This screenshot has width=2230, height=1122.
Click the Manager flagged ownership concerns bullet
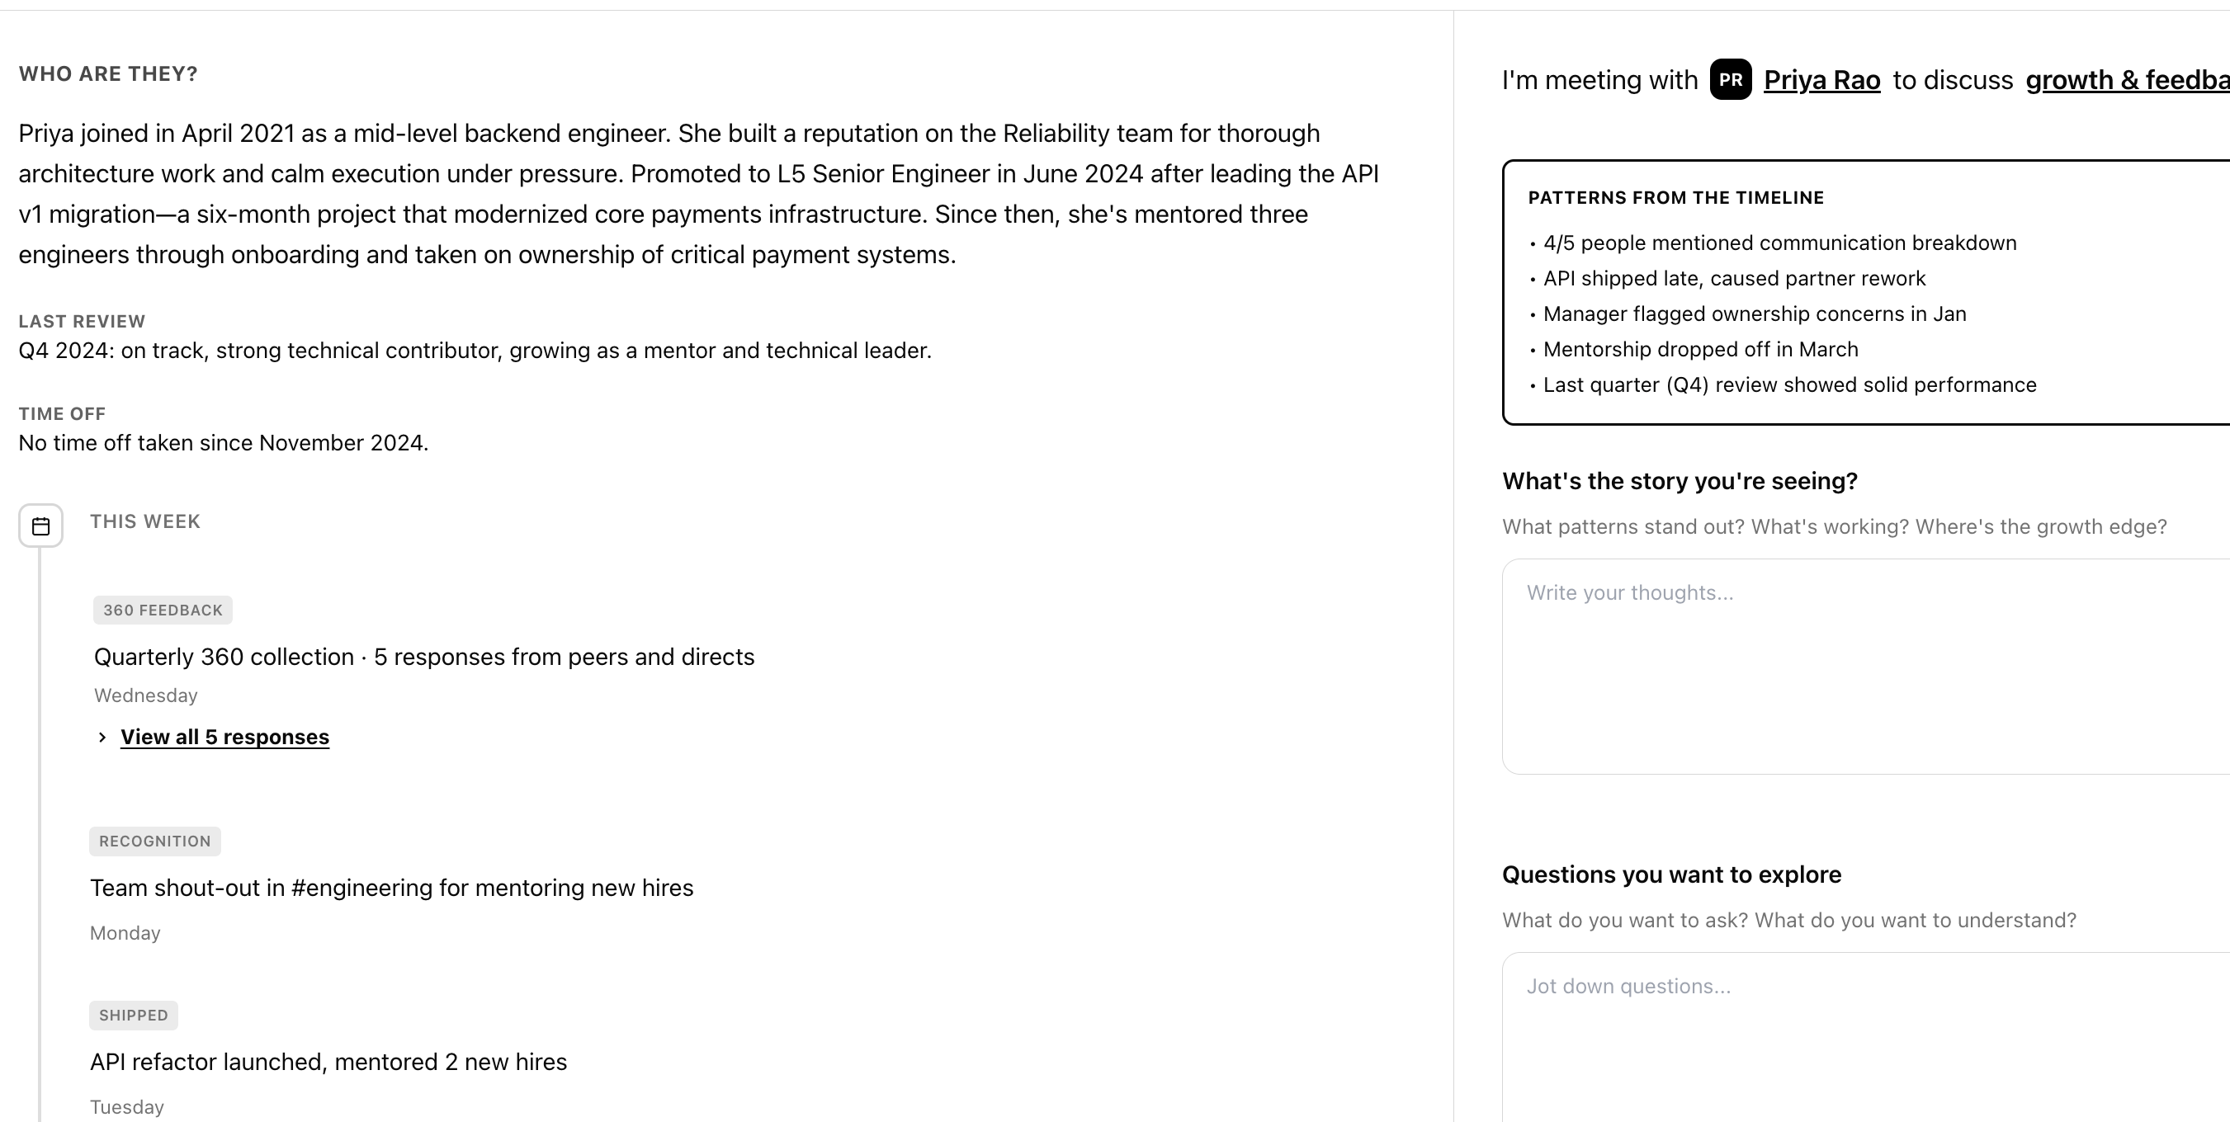click(1754, 314)
